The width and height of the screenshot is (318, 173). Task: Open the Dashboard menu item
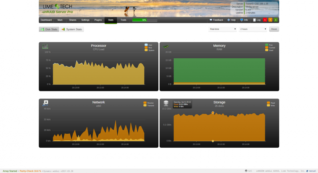click(x=46, y=20)
